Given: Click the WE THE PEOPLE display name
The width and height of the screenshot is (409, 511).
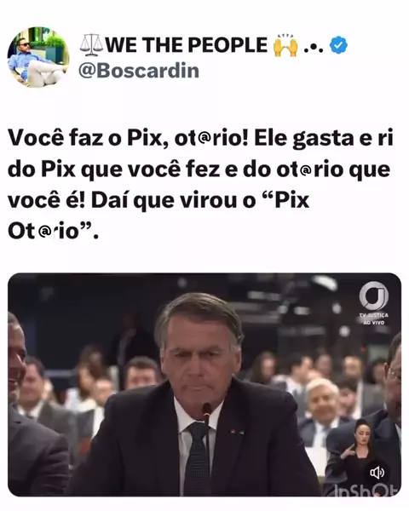Looking at the screenshot, I should click(187, 45).
